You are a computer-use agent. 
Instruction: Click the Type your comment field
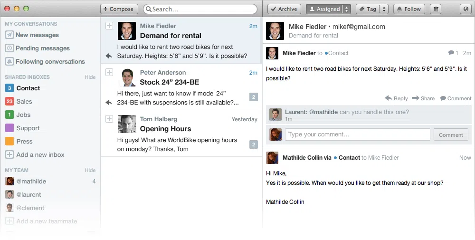coord(358,134)
